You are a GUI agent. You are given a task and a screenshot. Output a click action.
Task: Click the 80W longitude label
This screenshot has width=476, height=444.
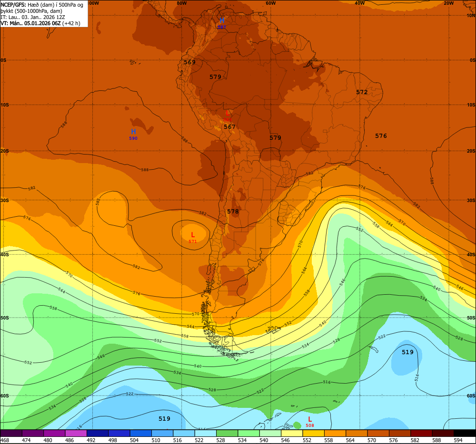coord(181,3)
